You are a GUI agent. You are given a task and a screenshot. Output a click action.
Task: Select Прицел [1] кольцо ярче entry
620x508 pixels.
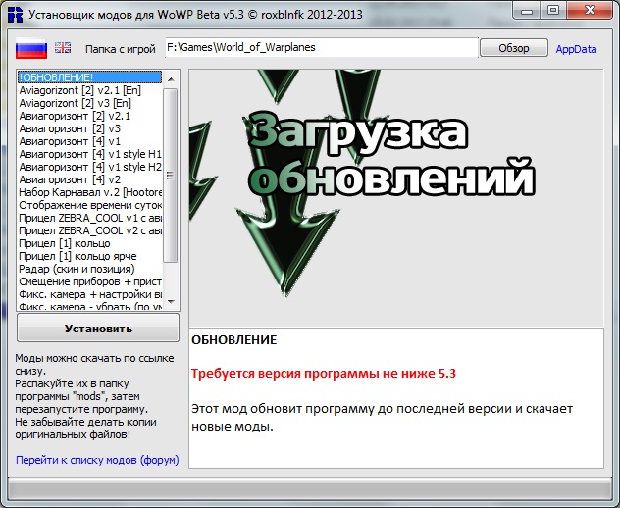point(89,256)
